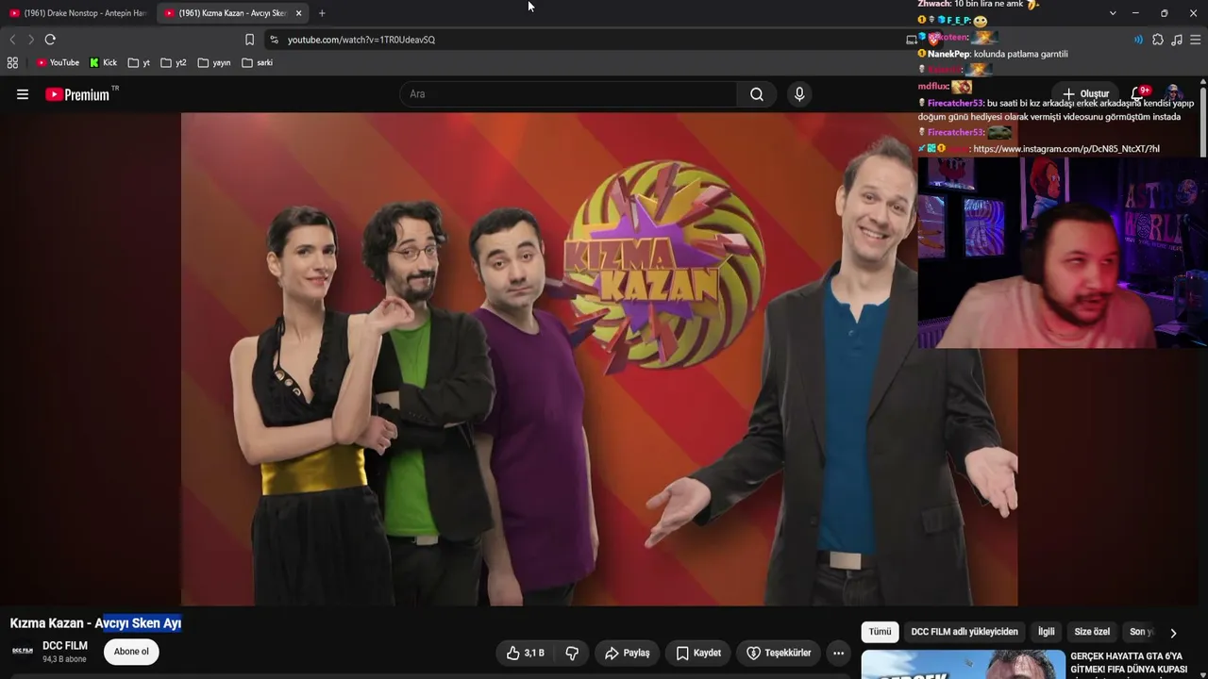
Task: Open a new browser tab
Action: pos(322,13)
